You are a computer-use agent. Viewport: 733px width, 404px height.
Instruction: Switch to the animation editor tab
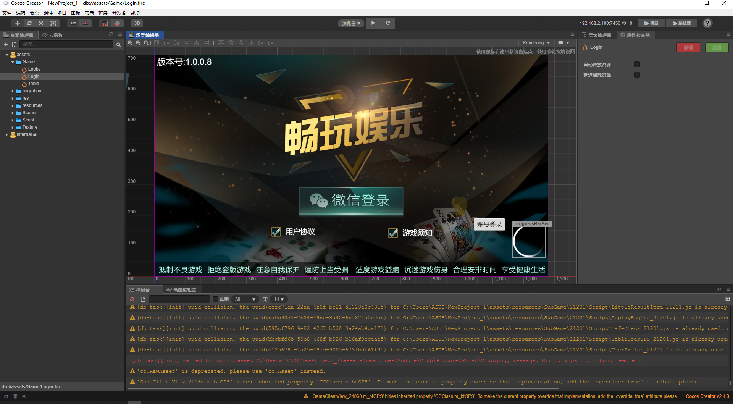(x=181, y=290)
